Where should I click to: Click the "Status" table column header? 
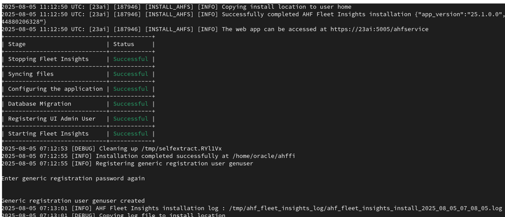click(124, 44)
